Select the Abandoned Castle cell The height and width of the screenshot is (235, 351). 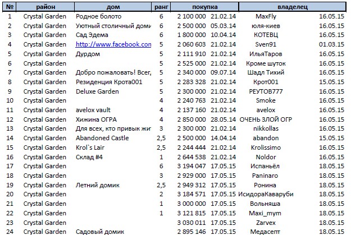point(102,138)
